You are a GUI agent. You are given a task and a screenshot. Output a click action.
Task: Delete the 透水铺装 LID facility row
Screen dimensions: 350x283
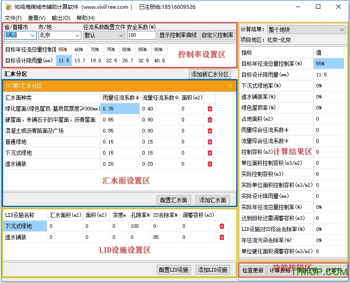pos(222,237)
